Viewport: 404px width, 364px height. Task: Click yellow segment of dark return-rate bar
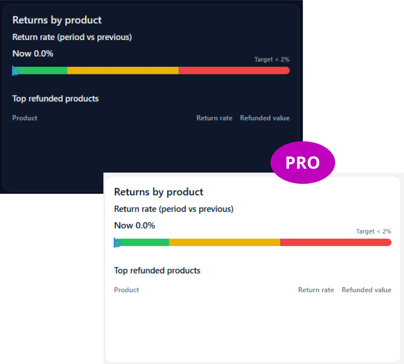(x=123, y=71)
